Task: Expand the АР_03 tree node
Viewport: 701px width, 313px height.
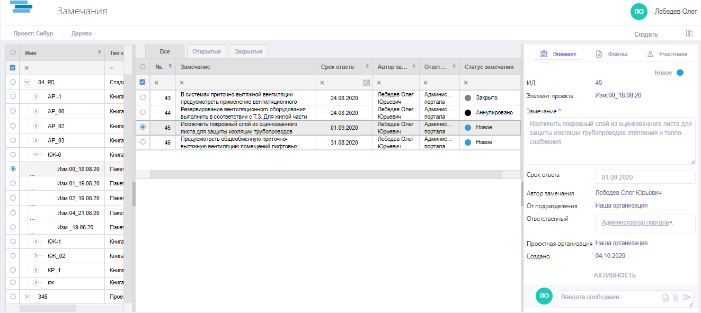Action: point(36,140)
